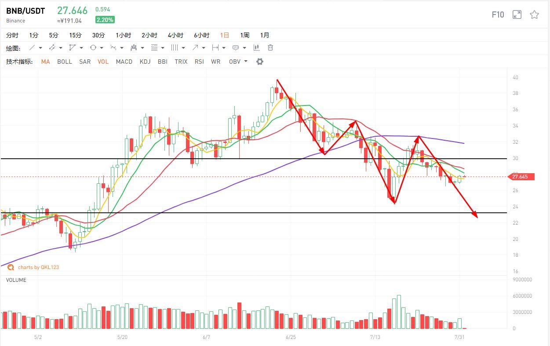Select the arrow drawing tool
This screenshot has height=346, width=550.
[x=195, y=47]
